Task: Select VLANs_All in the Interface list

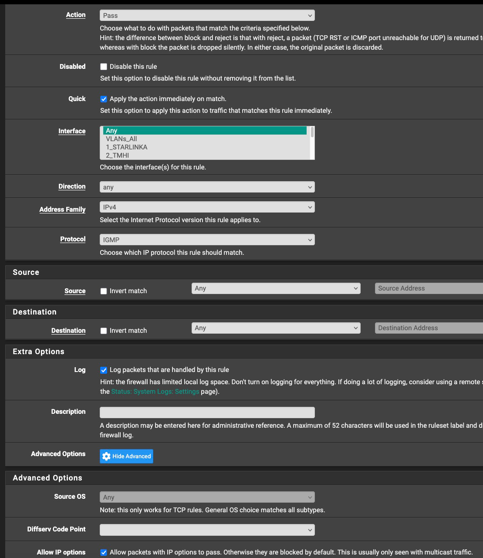Action: 122,139
